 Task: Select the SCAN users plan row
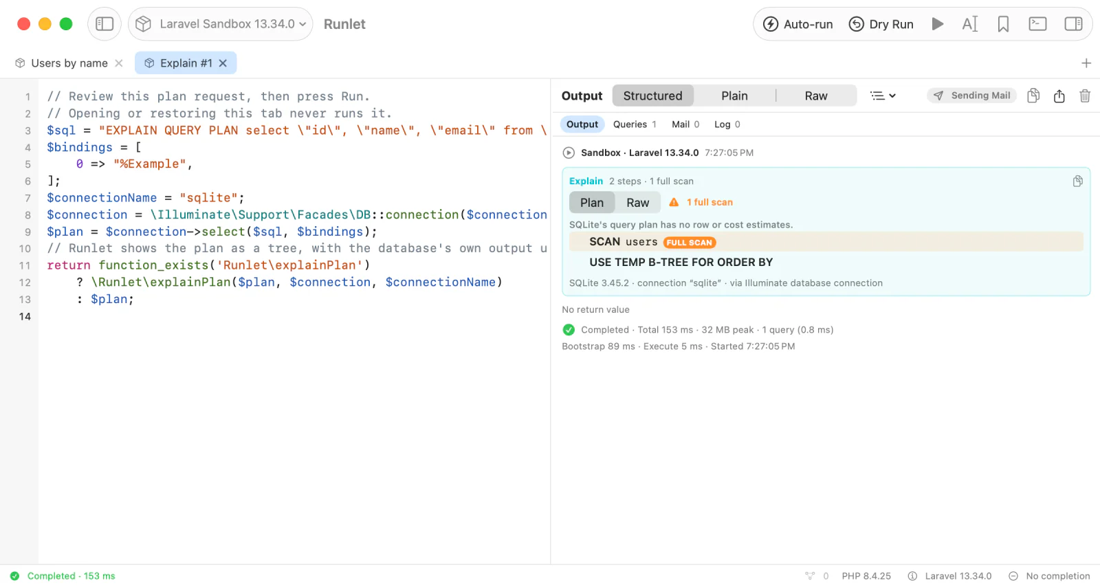point(826,242)
